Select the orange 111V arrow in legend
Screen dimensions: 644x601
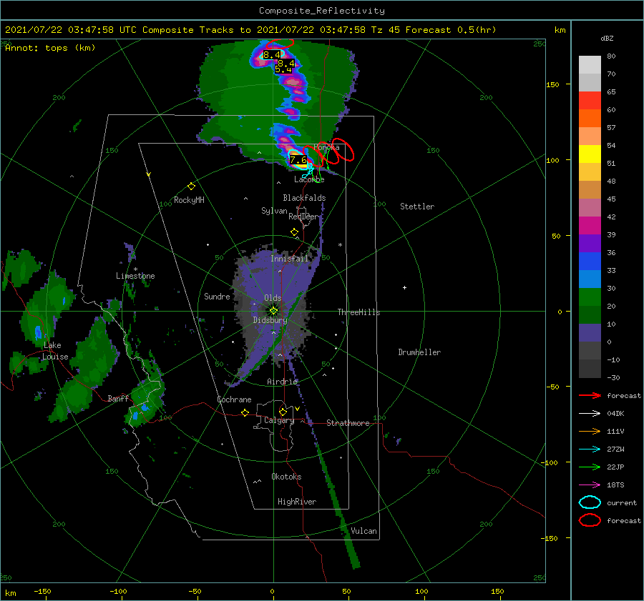tap(590, 431)
